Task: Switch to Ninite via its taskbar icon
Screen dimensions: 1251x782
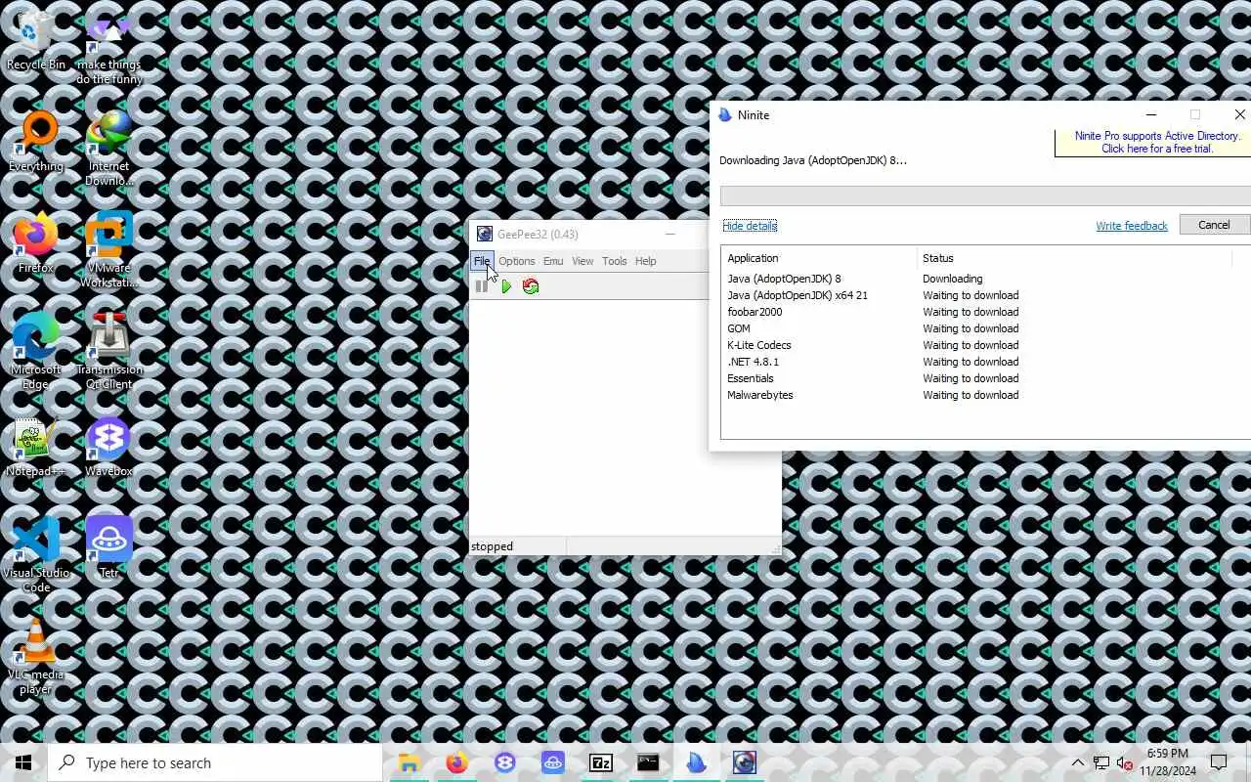Action: 697,762
